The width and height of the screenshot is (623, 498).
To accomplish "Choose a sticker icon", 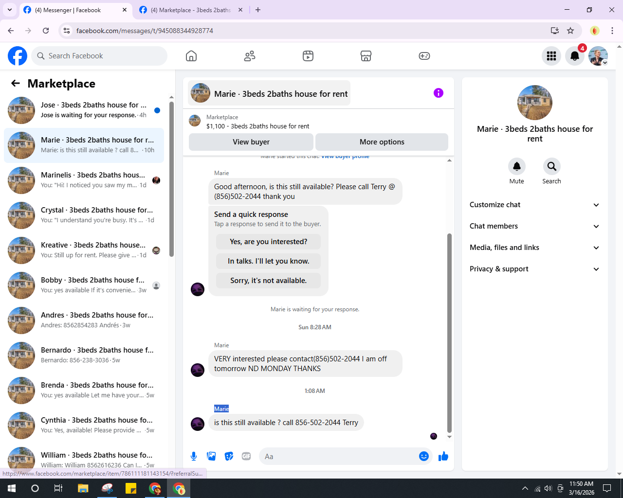I will (x=229, y=456).
